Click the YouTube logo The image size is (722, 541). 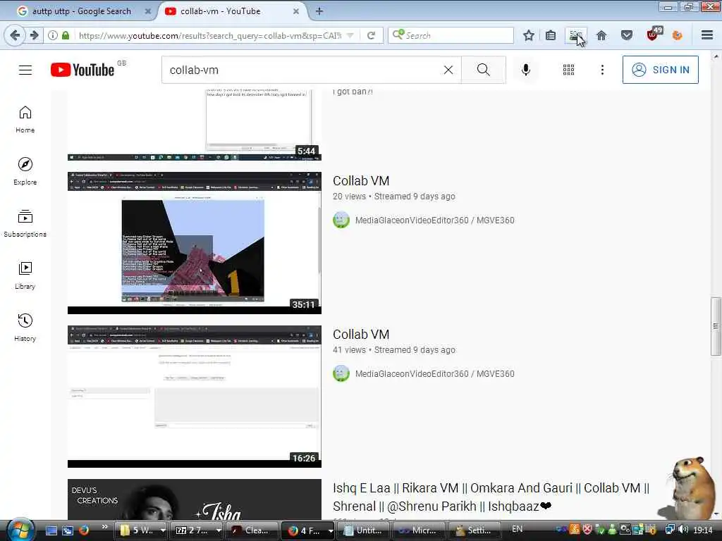[82, 70]
